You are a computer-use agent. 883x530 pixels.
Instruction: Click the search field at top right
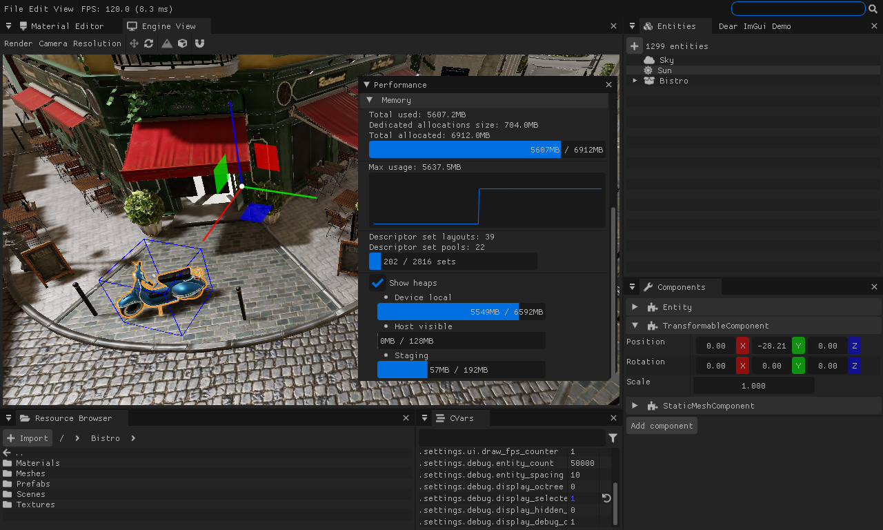tap(798, 9)
